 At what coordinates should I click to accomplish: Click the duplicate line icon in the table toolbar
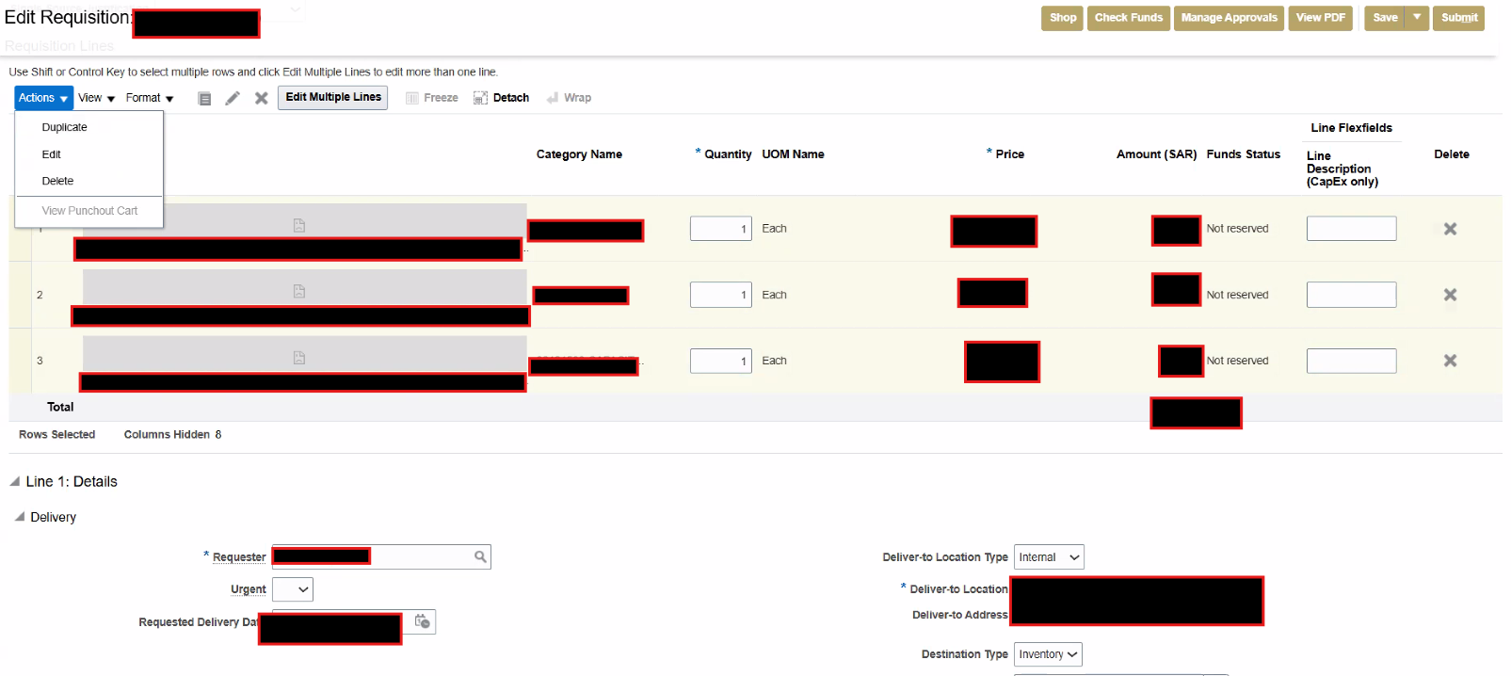click(x=204, y=98)
